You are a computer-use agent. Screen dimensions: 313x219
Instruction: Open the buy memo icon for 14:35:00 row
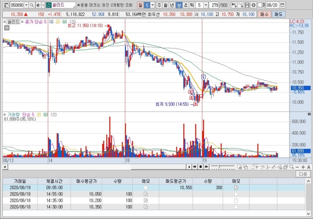tap(146, 200)
